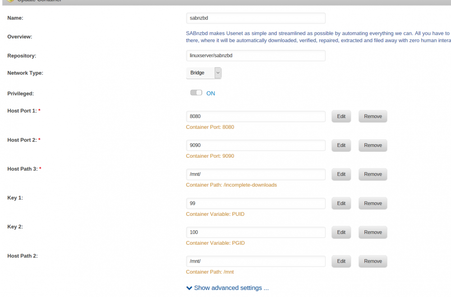The image size is (451, 297).
Task: Remove Host Path 2 entry
Action: click(x=373, y=261)
